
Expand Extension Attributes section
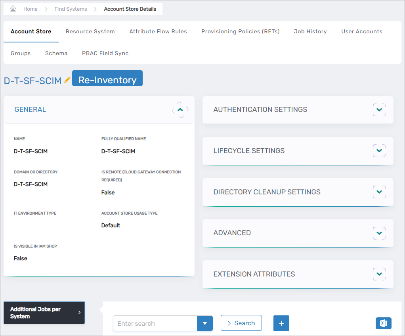tap(379, 274)
